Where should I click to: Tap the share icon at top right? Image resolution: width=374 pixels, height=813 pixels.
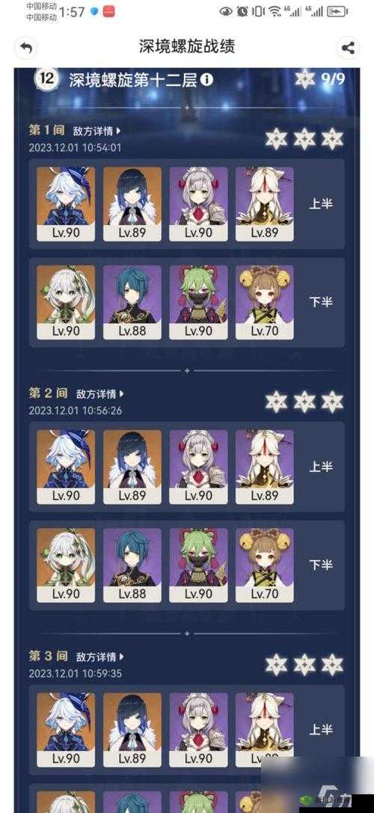tap(348, 48)
